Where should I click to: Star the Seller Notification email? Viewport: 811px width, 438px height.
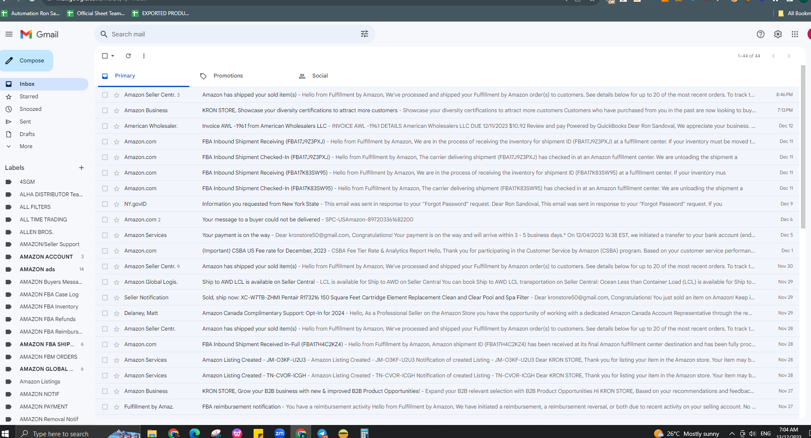click(117, 298)
